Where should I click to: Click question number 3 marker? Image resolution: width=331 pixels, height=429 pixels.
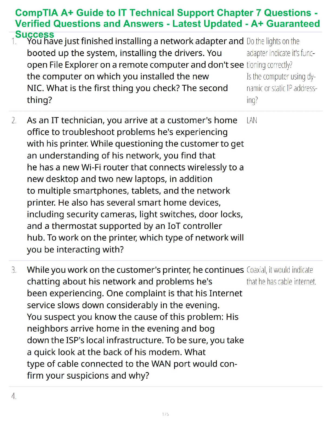14,270
